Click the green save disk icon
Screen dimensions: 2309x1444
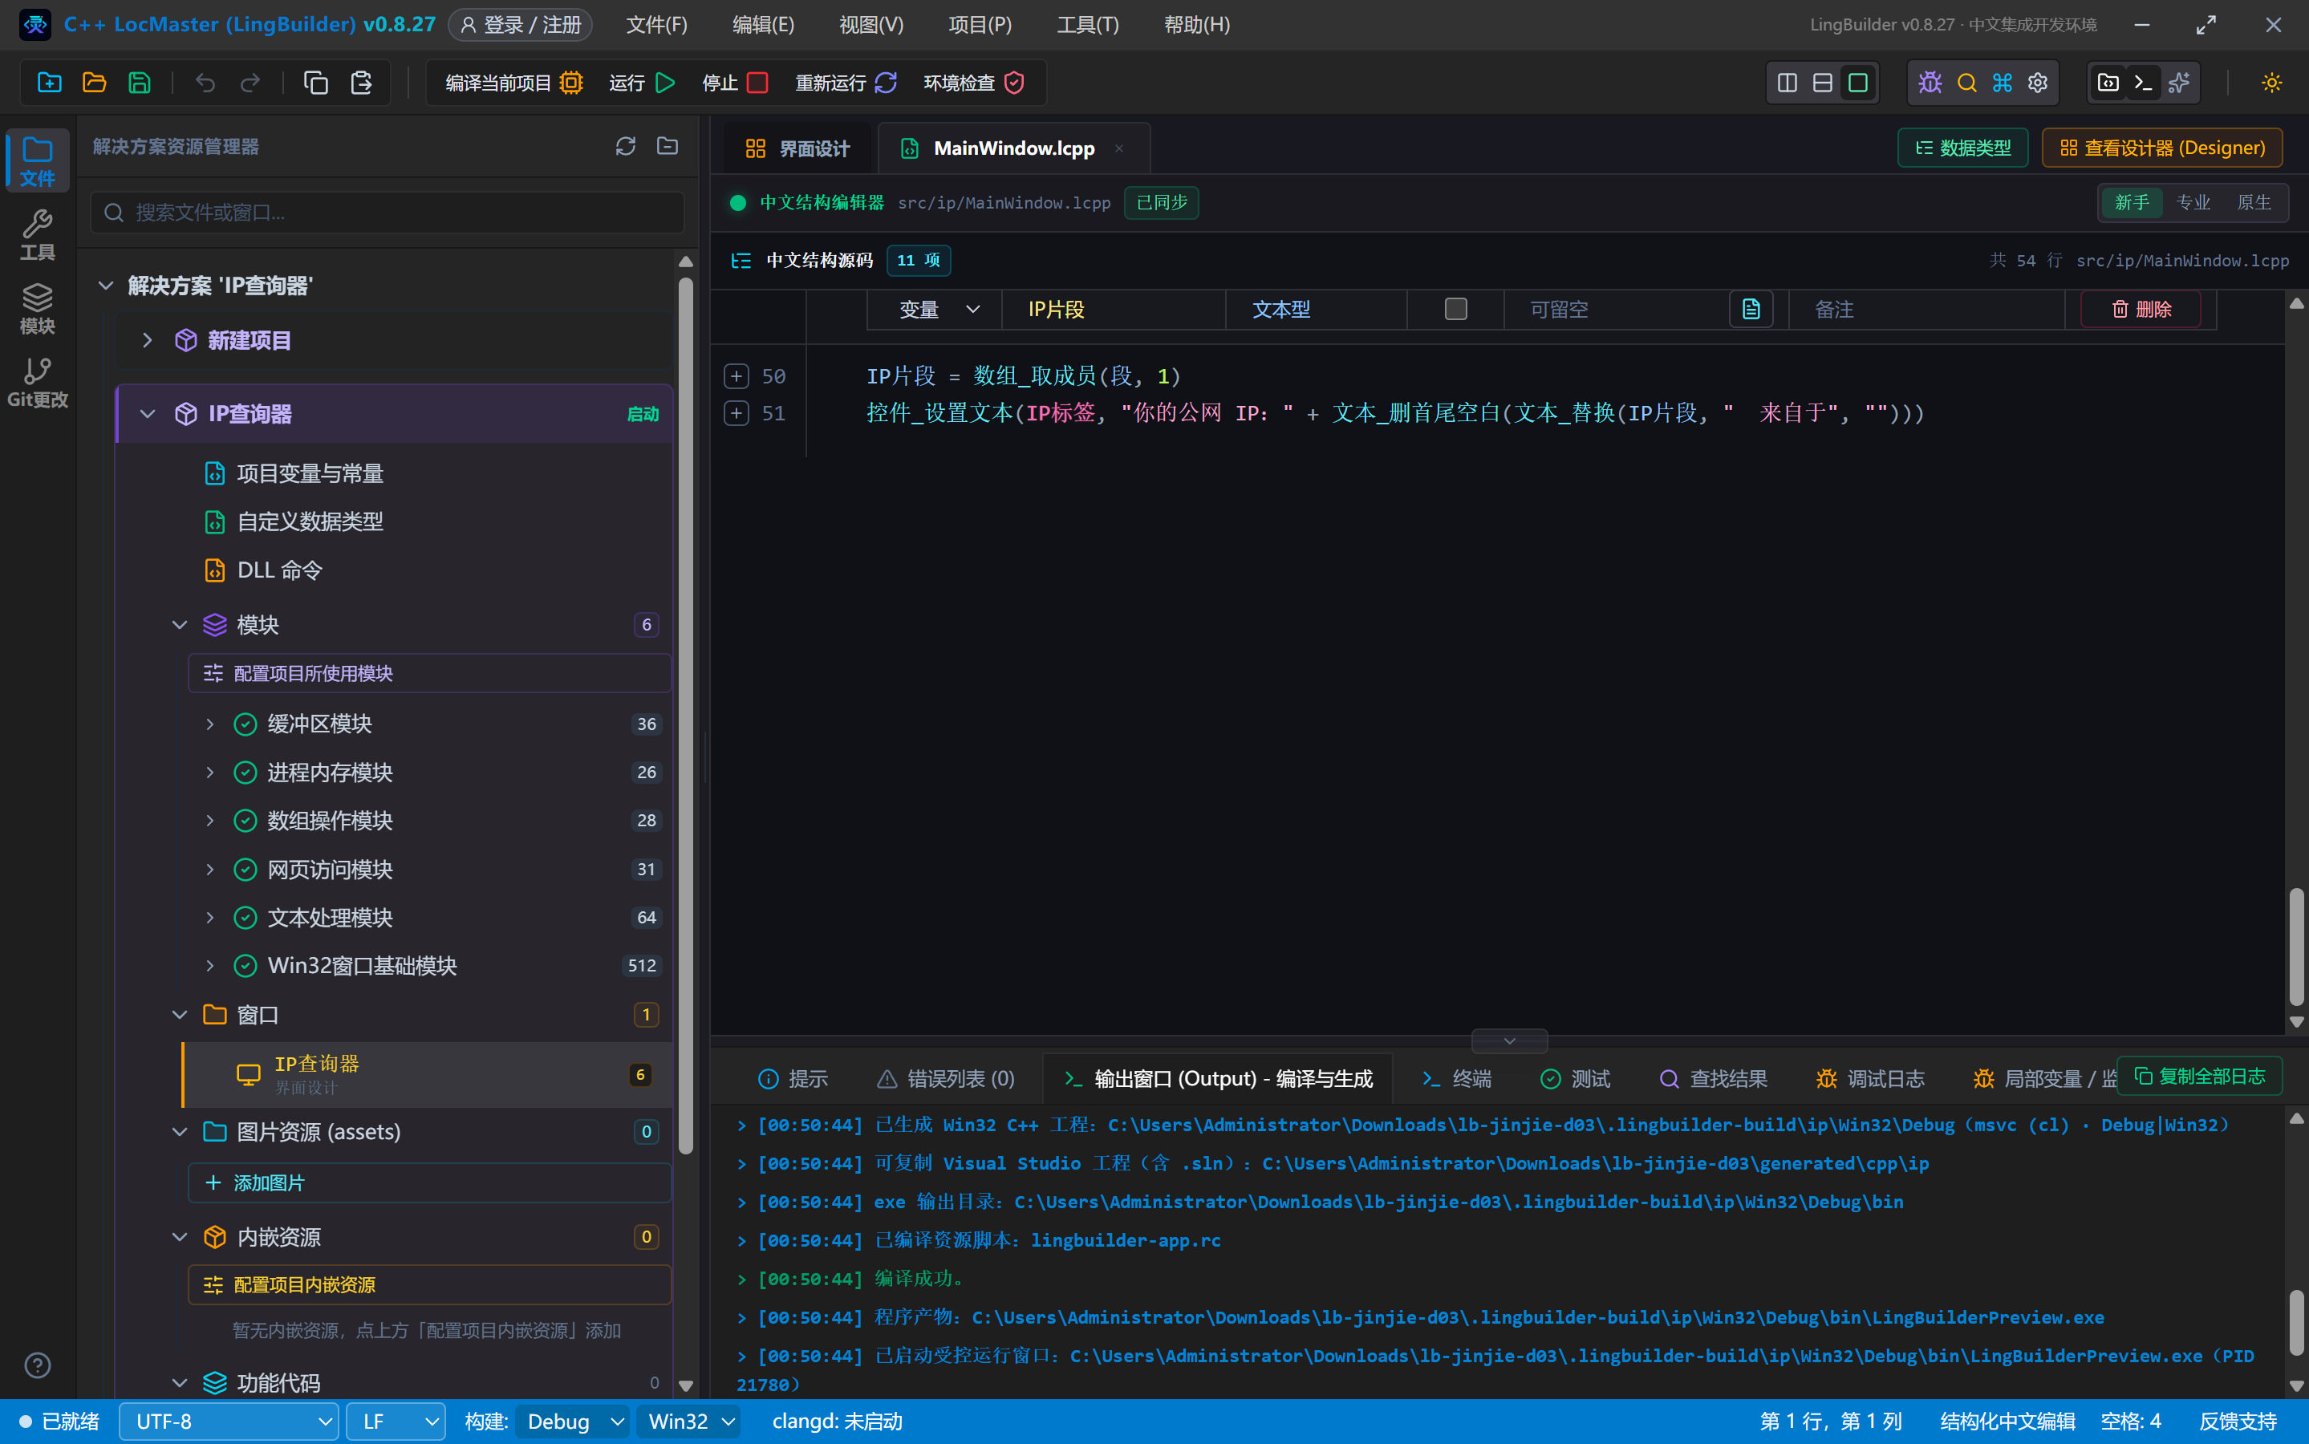click(140, 83)
